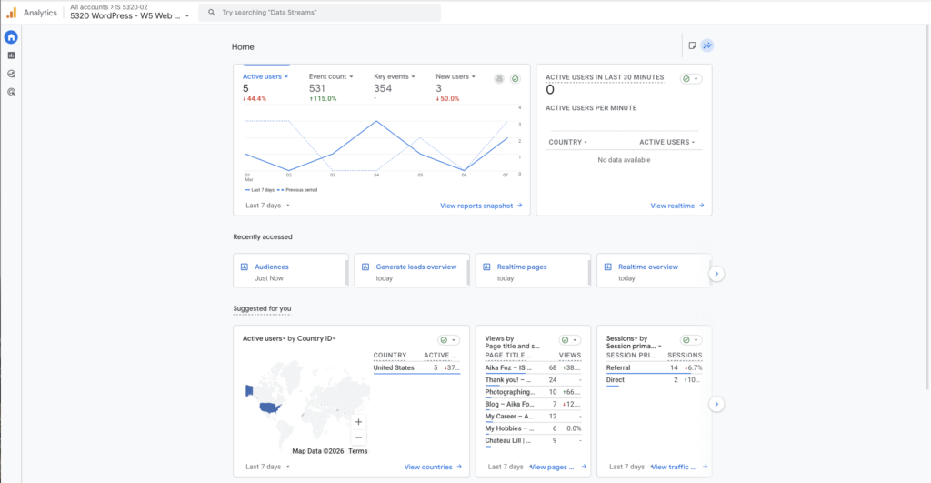Select the Event count metric tab
931x483 pixels.
(329, 77)
